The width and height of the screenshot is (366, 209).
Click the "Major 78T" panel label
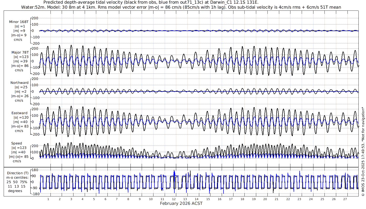point(20,52)
